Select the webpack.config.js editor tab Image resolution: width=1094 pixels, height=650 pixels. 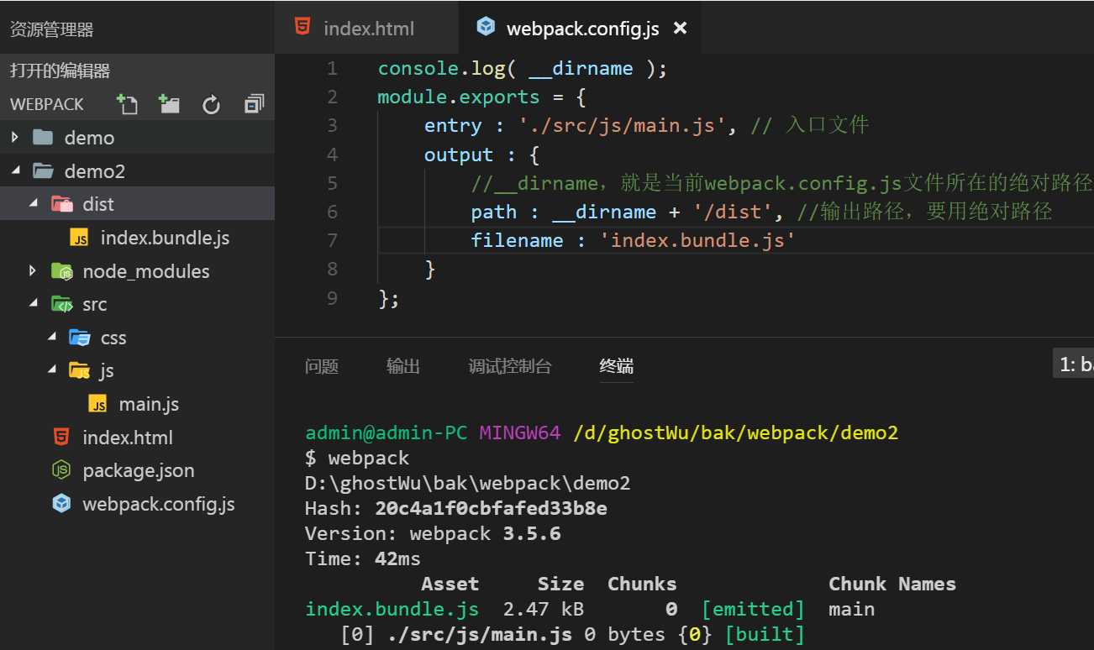click(x=581, y=28)
